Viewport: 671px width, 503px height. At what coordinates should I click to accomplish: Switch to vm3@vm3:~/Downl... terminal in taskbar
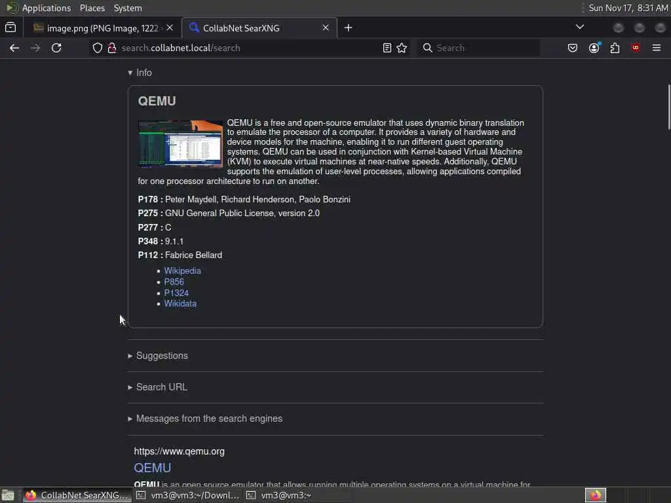point(189,495)
